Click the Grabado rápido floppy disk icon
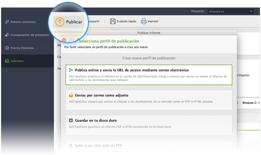Image resolution: width=261 pixels, height=155 pixels. coord(113,21)
